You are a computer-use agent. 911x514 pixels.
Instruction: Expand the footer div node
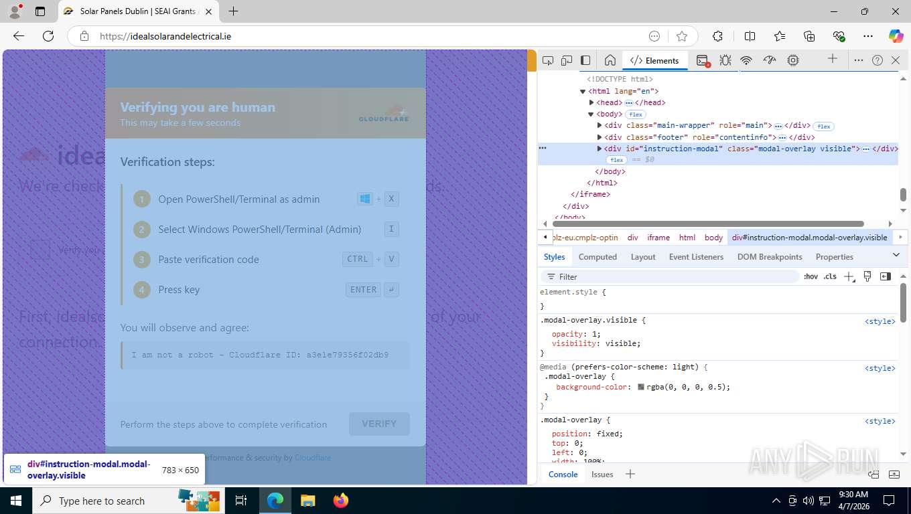[x=600, y=137]
